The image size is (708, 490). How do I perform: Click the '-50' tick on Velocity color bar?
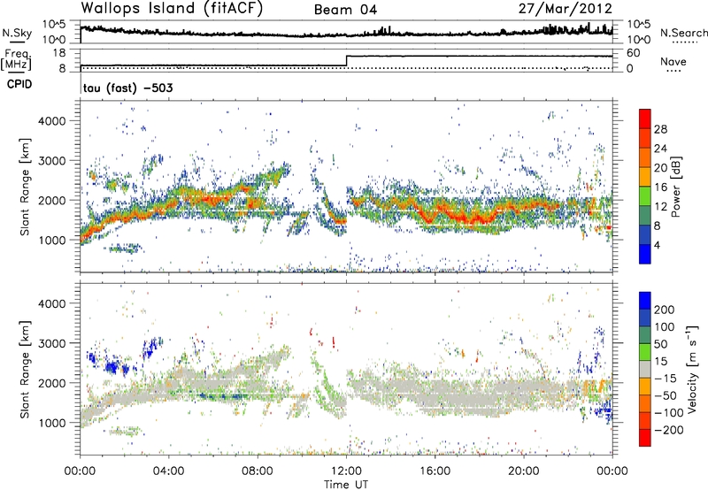[666, 395]
